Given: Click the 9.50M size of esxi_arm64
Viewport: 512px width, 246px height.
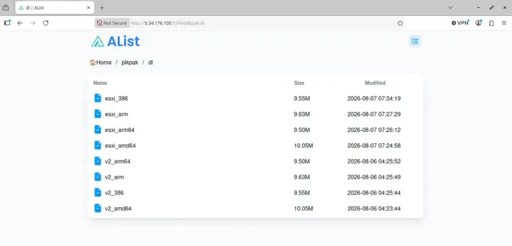Looking at the screenshot, I should (x=302, y=130).
